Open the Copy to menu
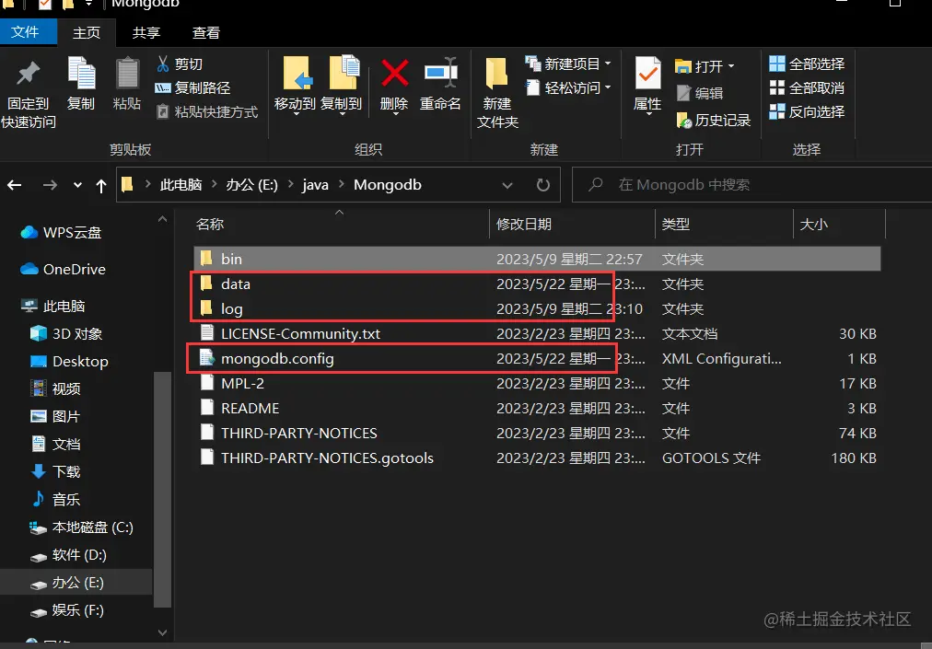 pyautogui.click(x=341, y=85)
